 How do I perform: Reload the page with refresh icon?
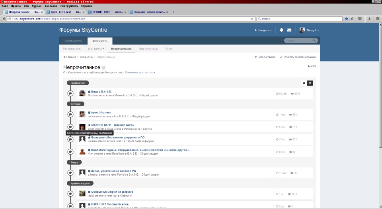(252, 19)
